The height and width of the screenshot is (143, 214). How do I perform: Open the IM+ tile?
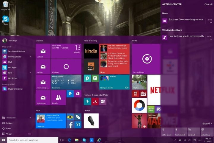[x=70, y=117]
